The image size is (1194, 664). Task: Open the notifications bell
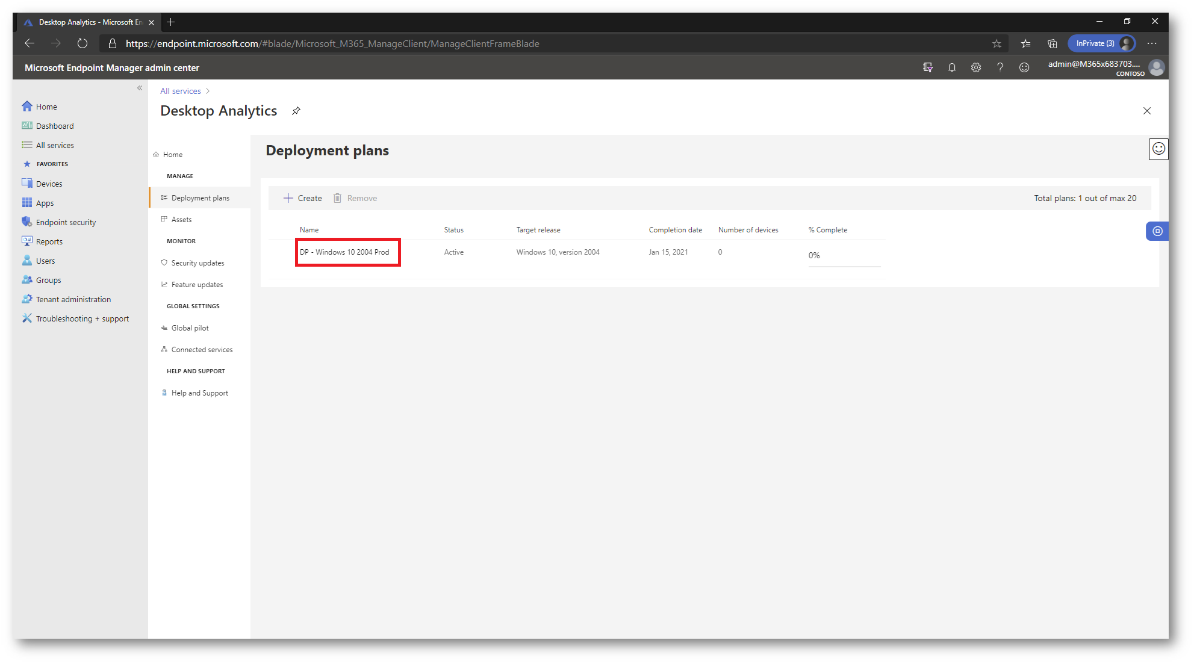[x=952, y=67]
